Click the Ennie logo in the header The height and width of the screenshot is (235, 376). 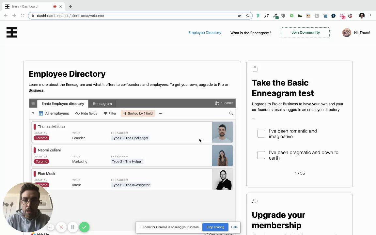click(11, 32)
